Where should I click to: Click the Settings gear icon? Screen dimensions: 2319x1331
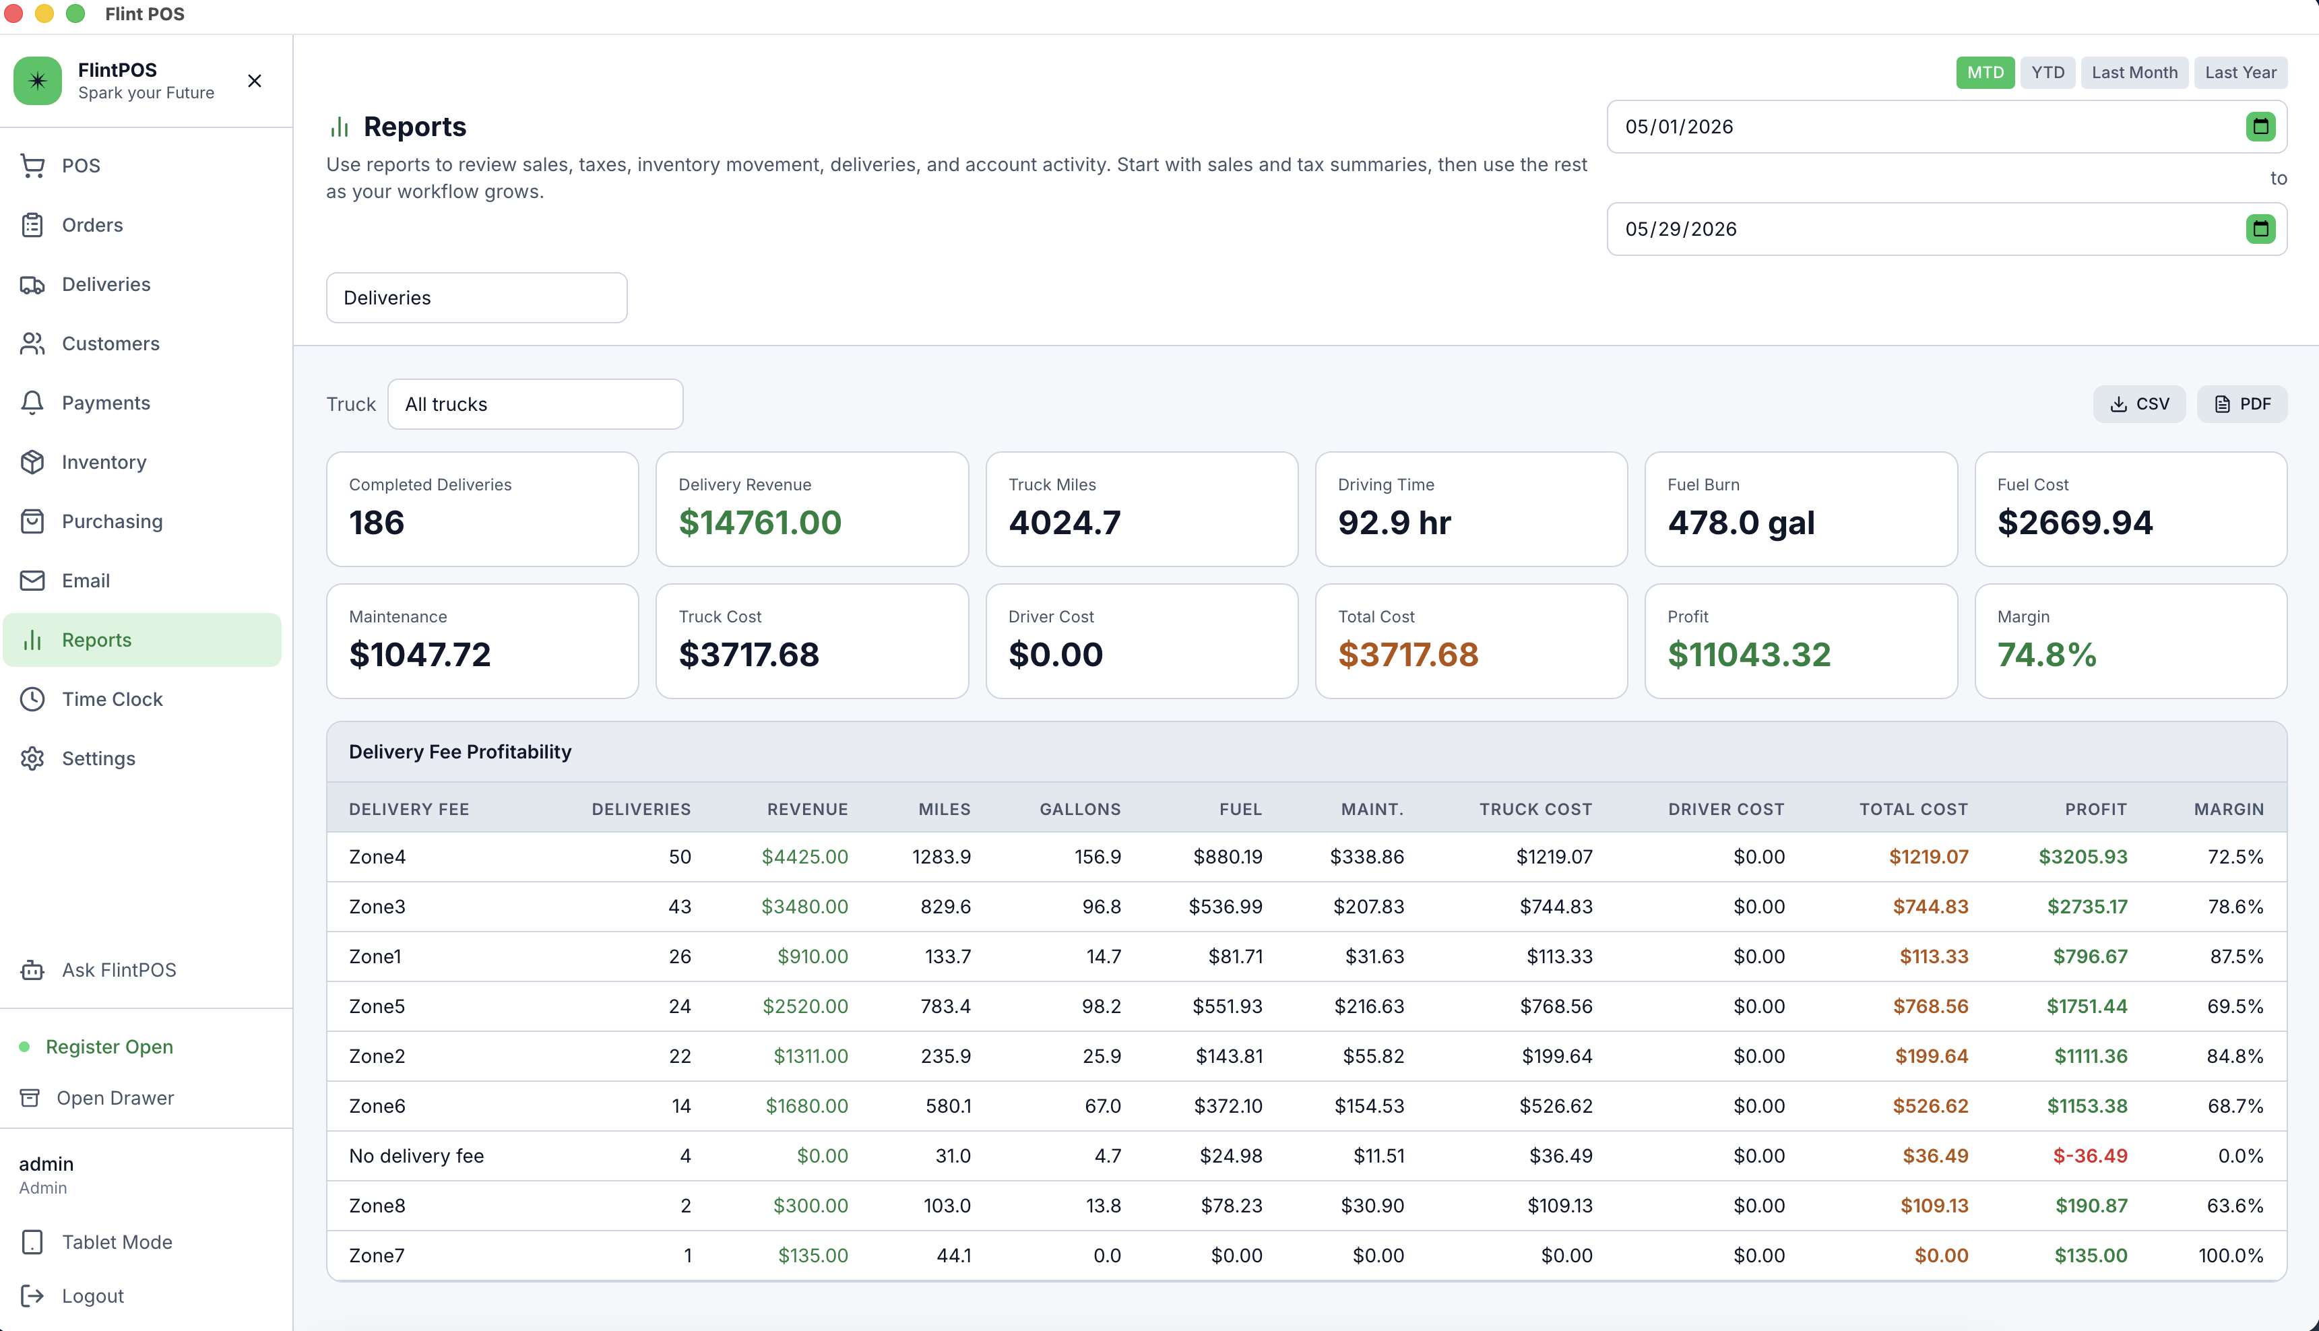(x=33, y=758)
